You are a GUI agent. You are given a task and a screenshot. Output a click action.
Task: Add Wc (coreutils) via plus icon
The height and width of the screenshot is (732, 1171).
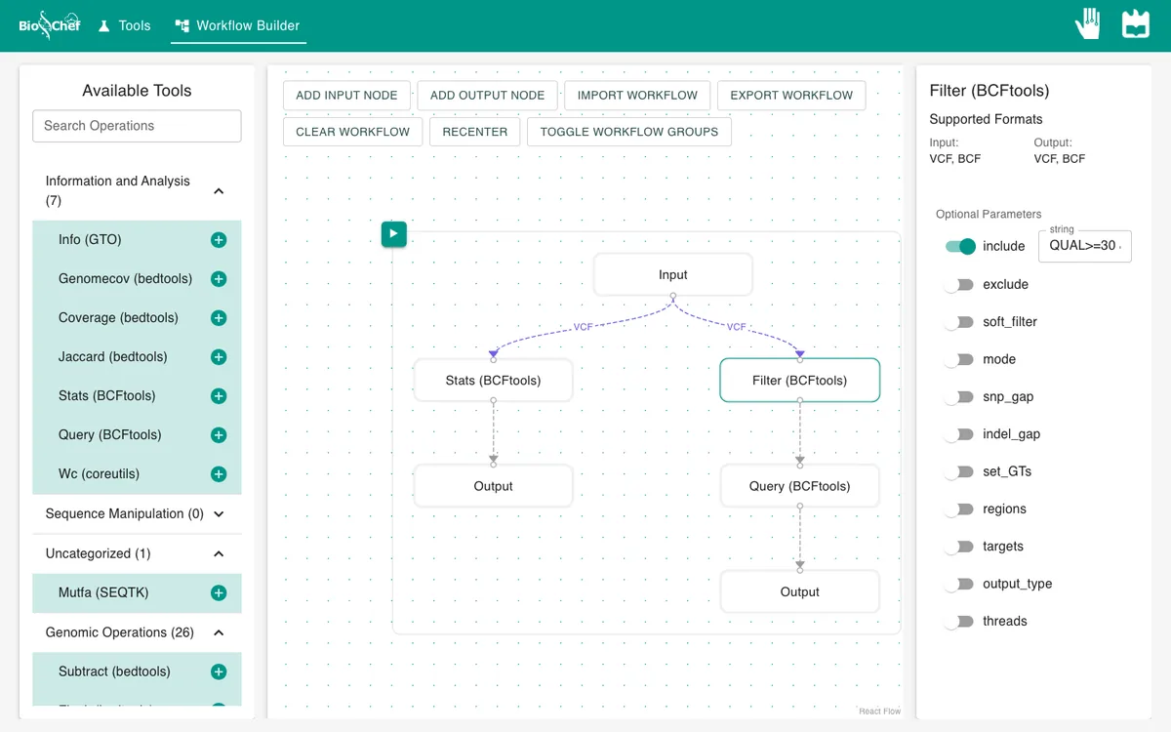coord(219,474)
